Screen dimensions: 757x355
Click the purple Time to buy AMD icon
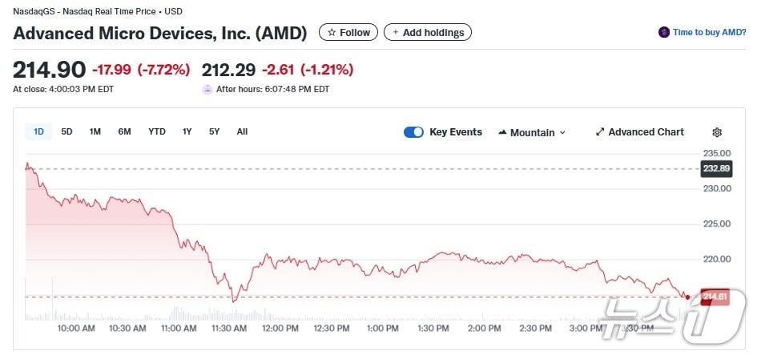663,33
